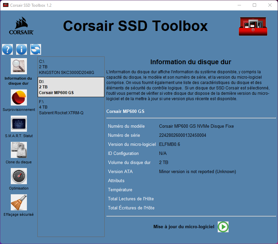Click the 'Corsair SSD Toolbox' banner title

135,26
